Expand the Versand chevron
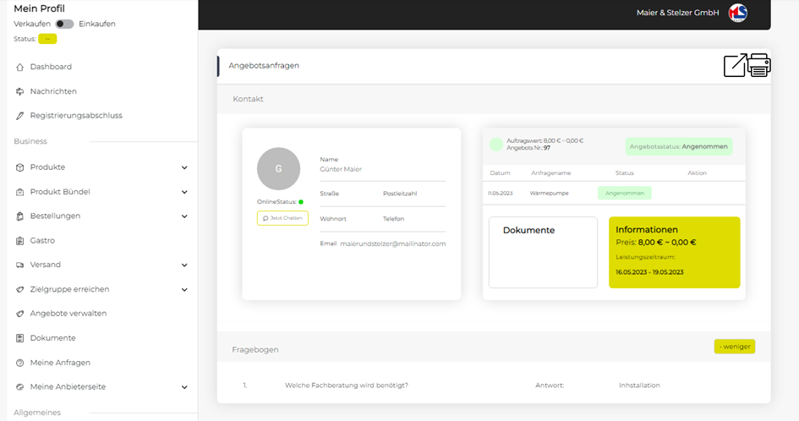The image size is (799, 421). click(184, 265)
